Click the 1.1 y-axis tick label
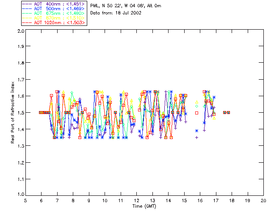The width and height of the screenshot is (271, 217). click(21, 179)
